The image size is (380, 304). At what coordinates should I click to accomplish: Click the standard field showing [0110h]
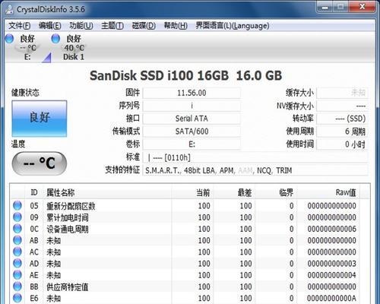pyautogui.click(x=255, y=157)
